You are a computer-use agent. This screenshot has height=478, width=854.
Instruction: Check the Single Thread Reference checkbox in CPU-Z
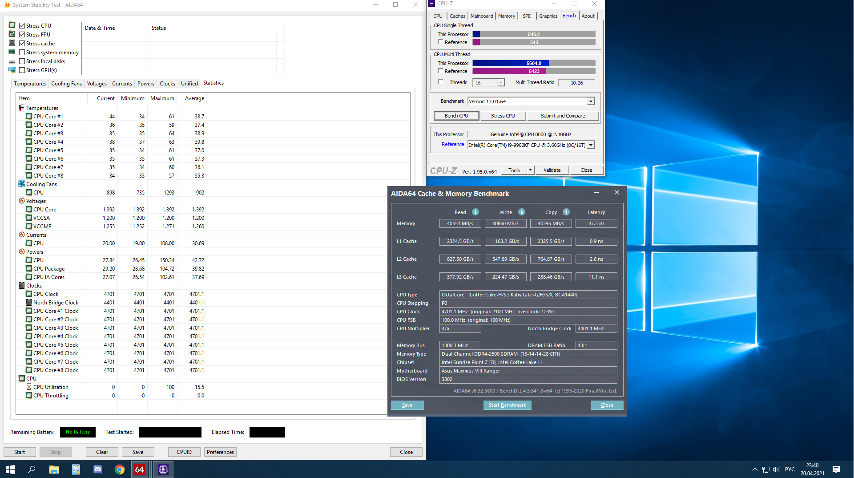pyautogui.click(x=440, y=42)
